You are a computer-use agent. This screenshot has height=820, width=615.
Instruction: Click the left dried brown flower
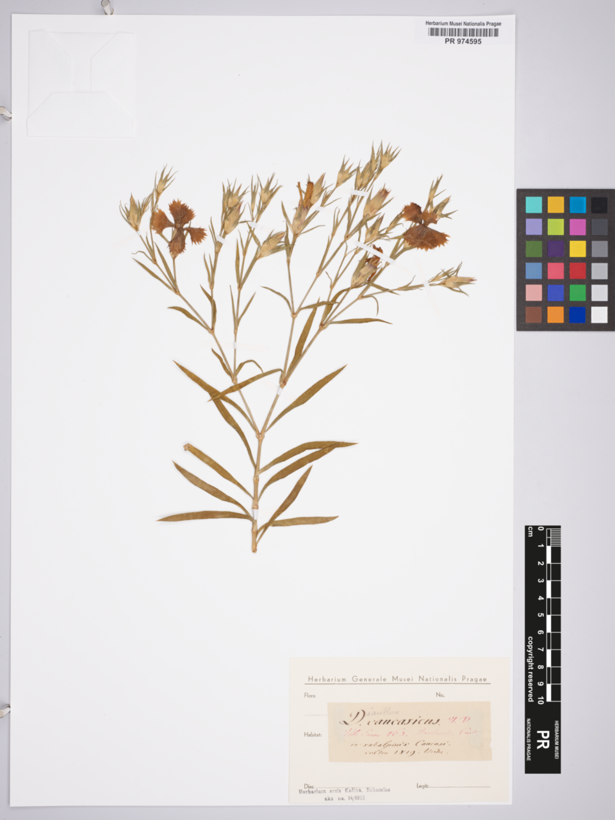(x=177, y=225)
